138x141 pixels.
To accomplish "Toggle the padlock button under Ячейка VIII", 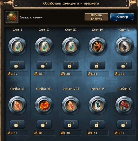I will point(71,124).
